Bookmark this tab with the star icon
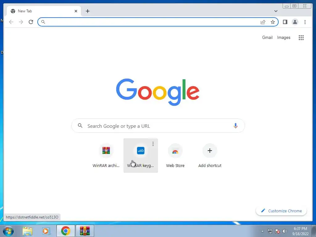Image resolution: width=316 pixels, height=237 pixels. tap(273, 22)
